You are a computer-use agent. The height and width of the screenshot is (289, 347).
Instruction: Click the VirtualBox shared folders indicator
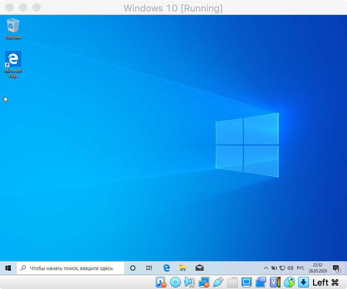pyautogui.click(x=232, y=282)
